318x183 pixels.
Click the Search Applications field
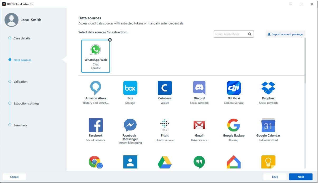click(234, 34)
